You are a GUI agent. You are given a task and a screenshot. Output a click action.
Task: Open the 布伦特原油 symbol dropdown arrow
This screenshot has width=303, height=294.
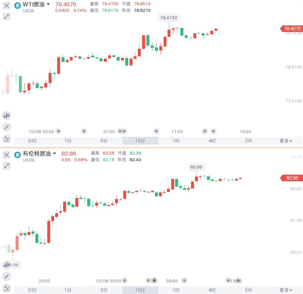click(x=55, y=154)
